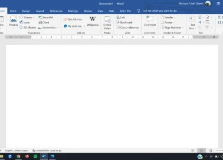223x160 pixels.
Task: Insert Icons from the Illustrations group
Action: (x=25, y=22)
